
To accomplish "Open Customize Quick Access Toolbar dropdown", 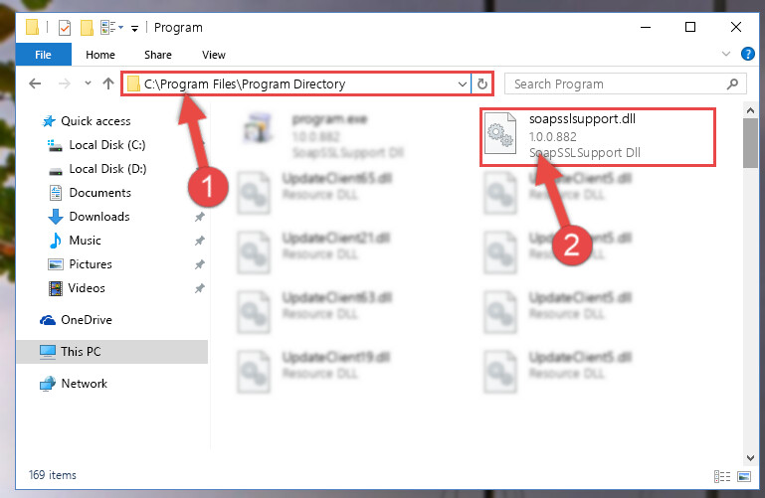I will click(x=134, y=29).
